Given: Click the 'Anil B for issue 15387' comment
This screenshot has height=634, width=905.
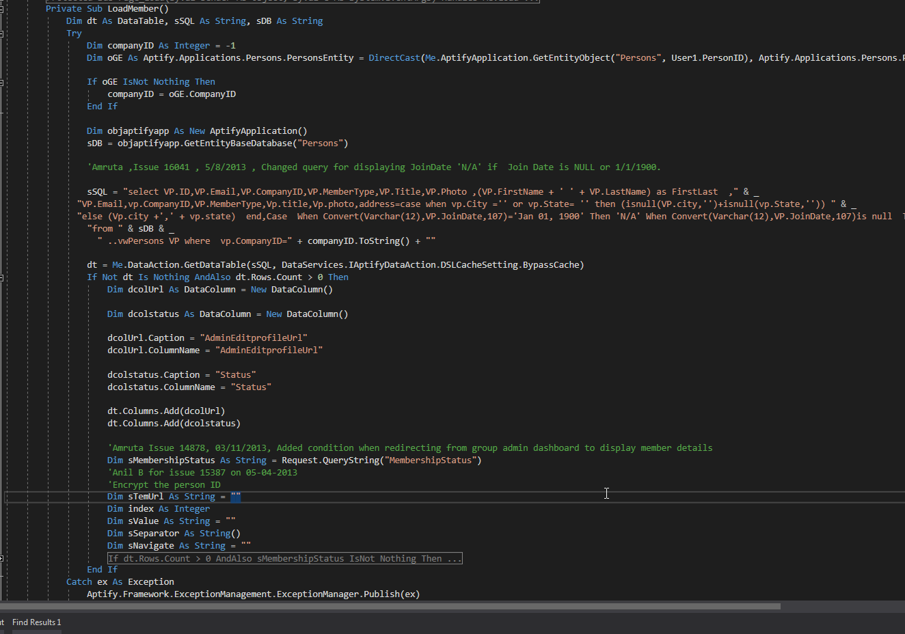Looking at the screenshot, I should (x=202, y=473).
